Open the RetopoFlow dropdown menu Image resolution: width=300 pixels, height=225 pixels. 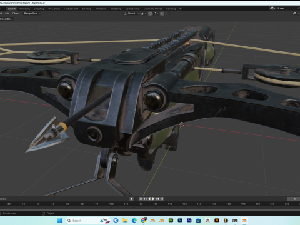[32, 14]
